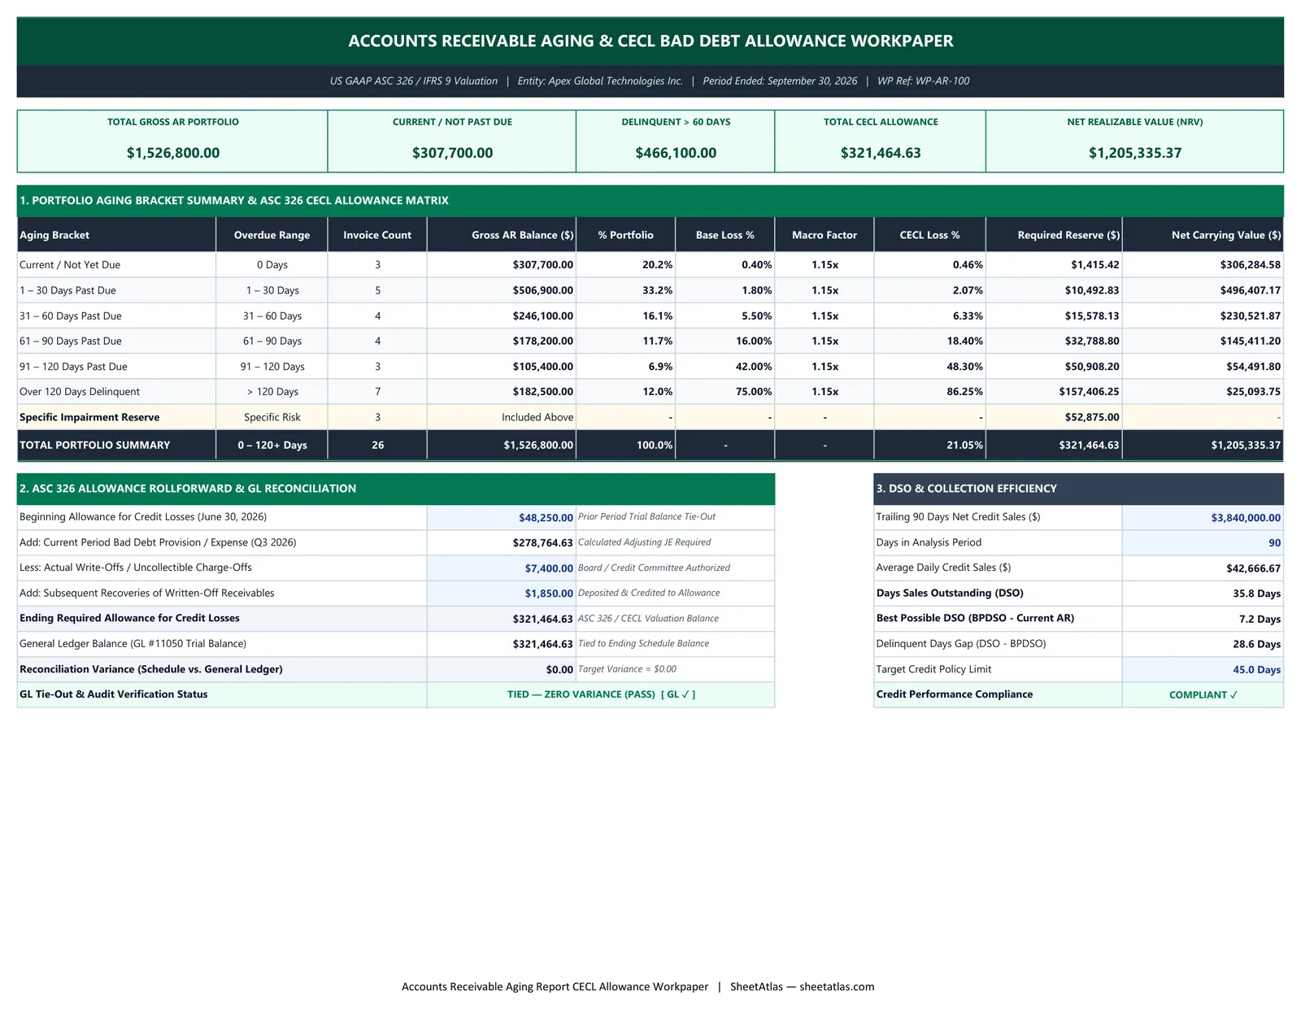Viewport: 1301px width, 1009px height.
Task: Click the Net Realizable Value card amount $1,205,335.37
Action: point(1135,153)
